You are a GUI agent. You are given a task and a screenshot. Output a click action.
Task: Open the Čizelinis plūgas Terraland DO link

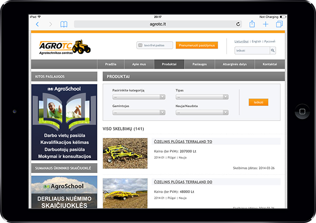183,182
